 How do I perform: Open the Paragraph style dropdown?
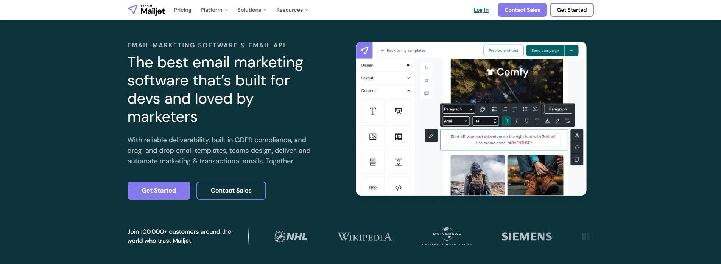[x=458, y=109]
